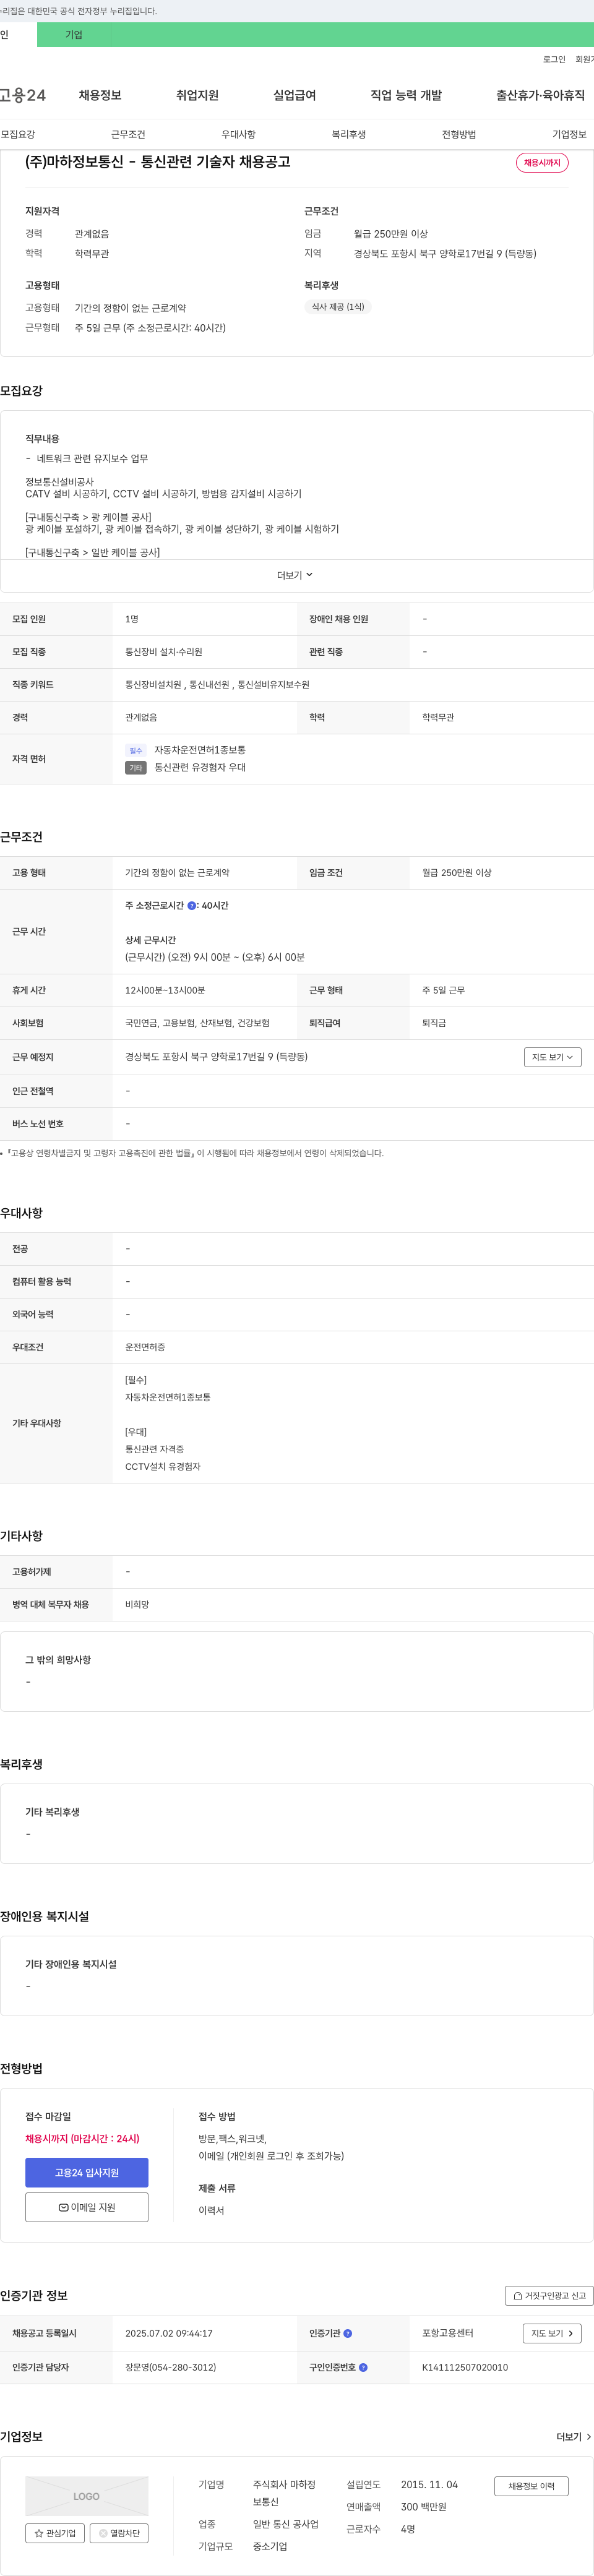
Task: Click 통신장비 설치·수리원 job type
Action: (x=164, y=652)
